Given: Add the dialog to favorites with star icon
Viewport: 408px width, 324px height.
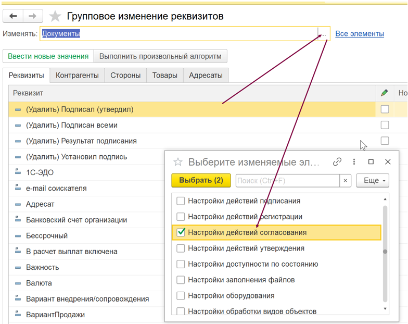Looking at the screenshot, I should pos(178,162).
